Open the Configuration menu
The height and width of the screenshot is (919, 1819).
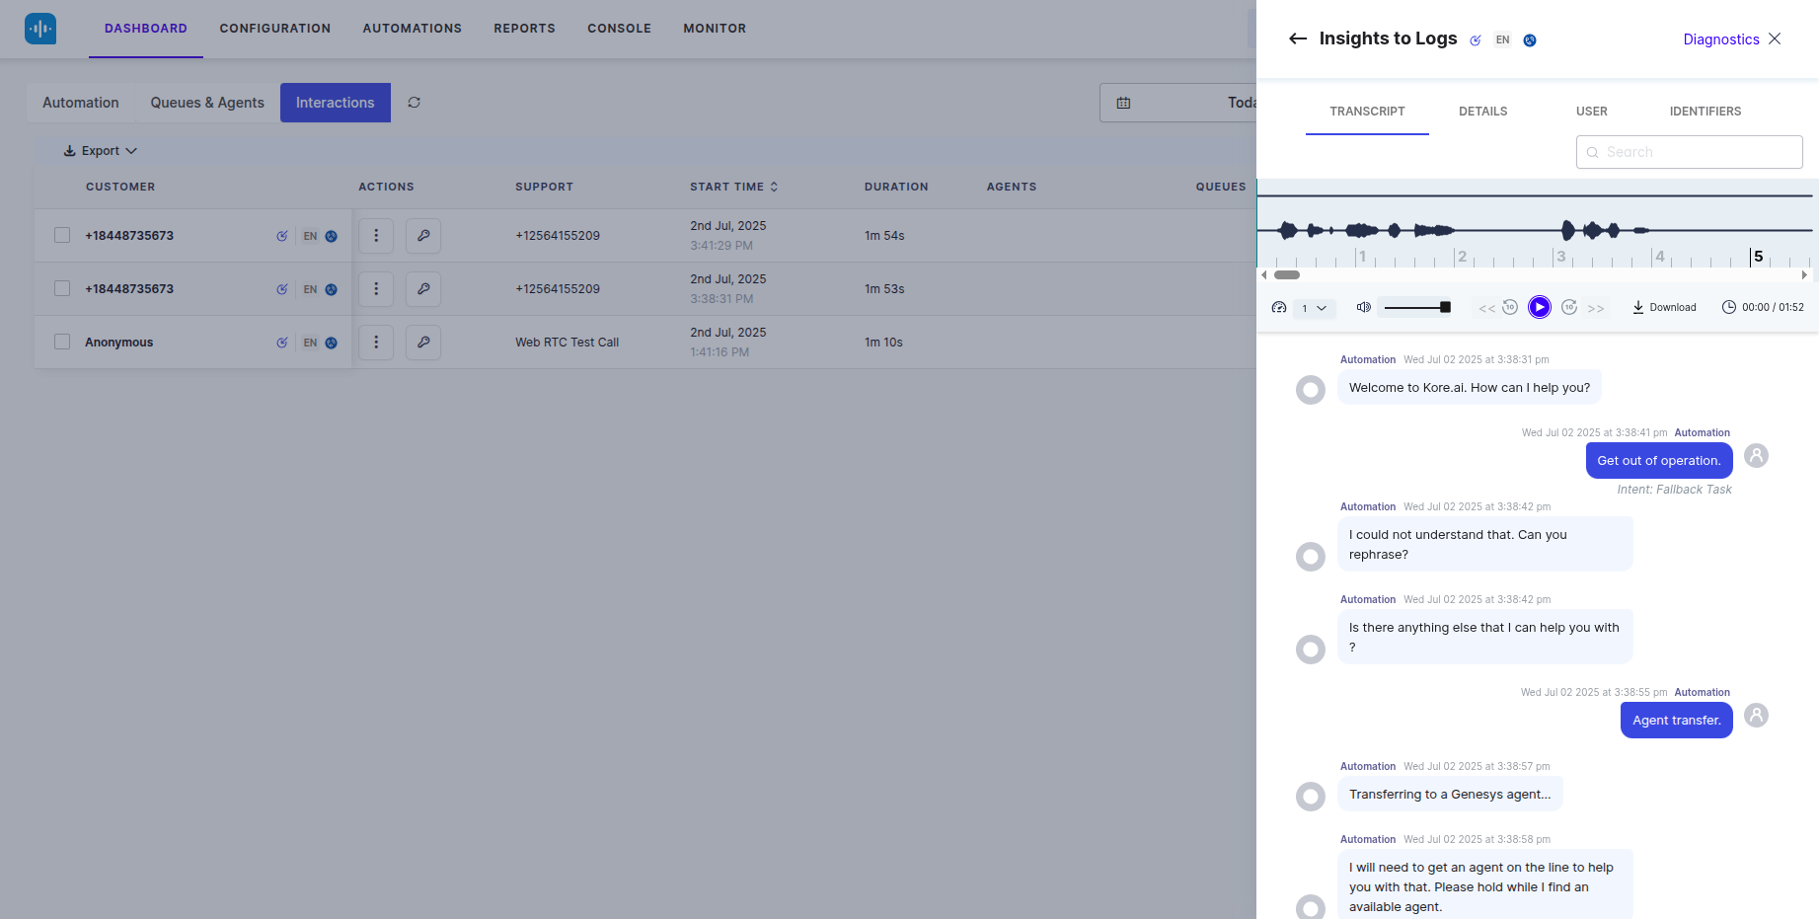(275, 29)
